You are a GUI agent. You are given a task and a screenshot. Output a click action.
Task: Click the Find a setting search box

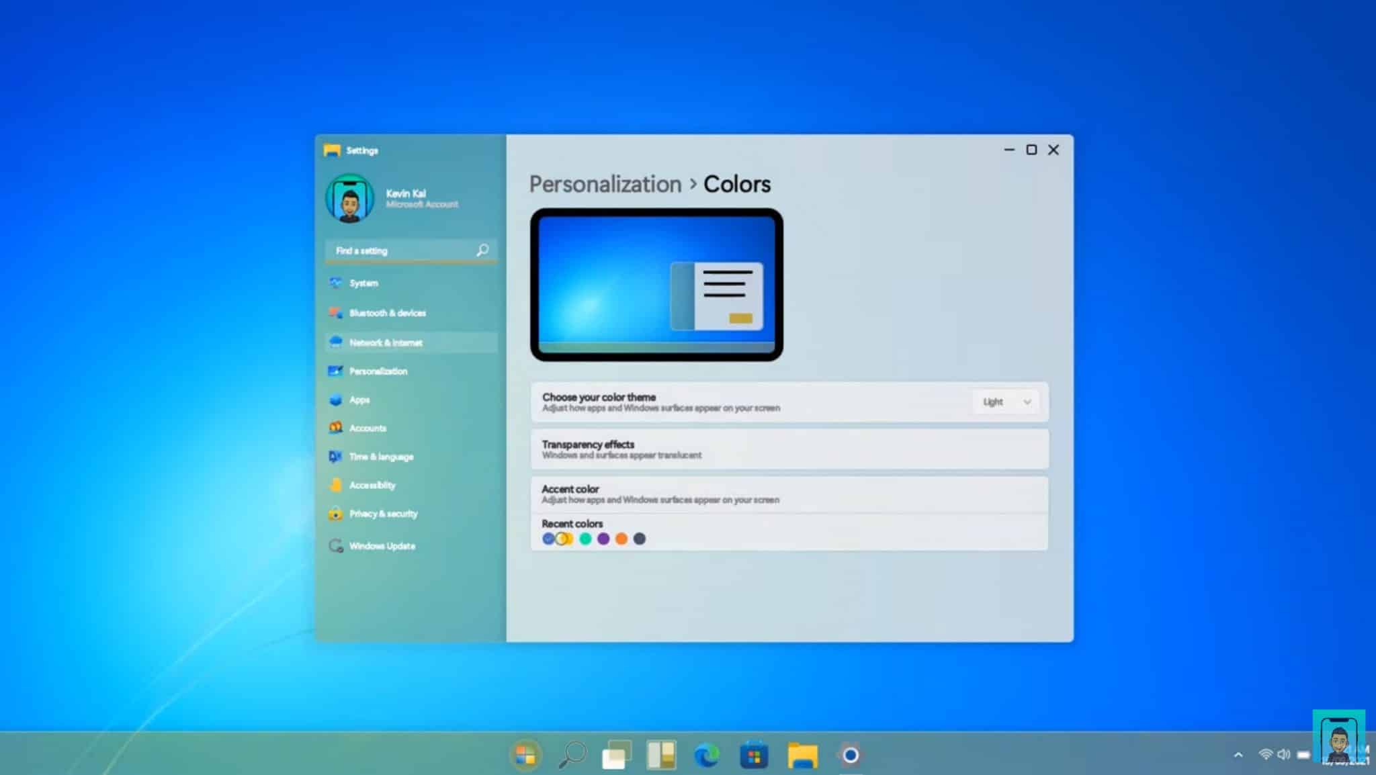403,250
